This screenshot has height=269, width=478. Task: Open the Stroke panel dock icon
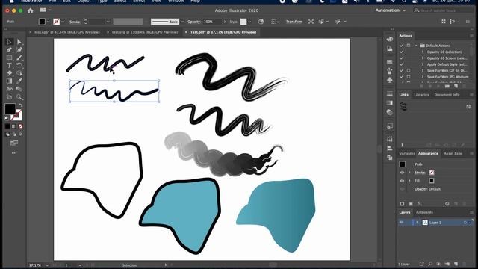(x=390, y=93)
